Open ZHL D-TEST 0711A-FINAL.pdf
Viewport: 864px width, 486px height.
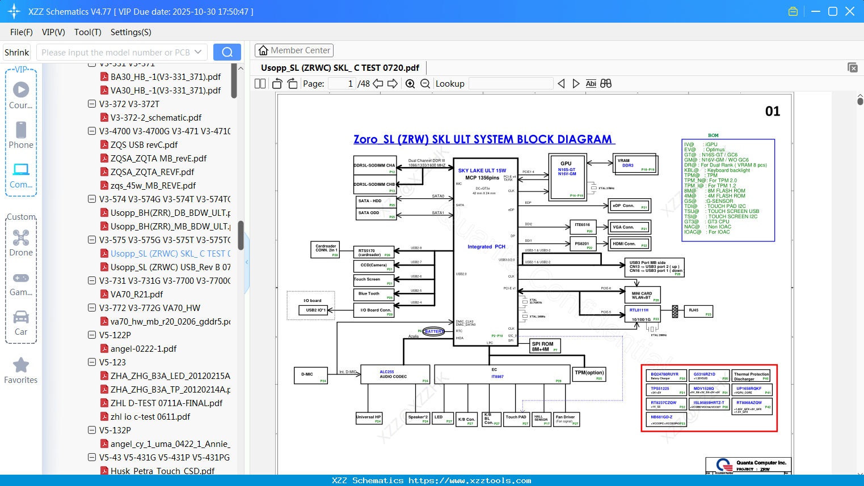[x=166, y=403]
